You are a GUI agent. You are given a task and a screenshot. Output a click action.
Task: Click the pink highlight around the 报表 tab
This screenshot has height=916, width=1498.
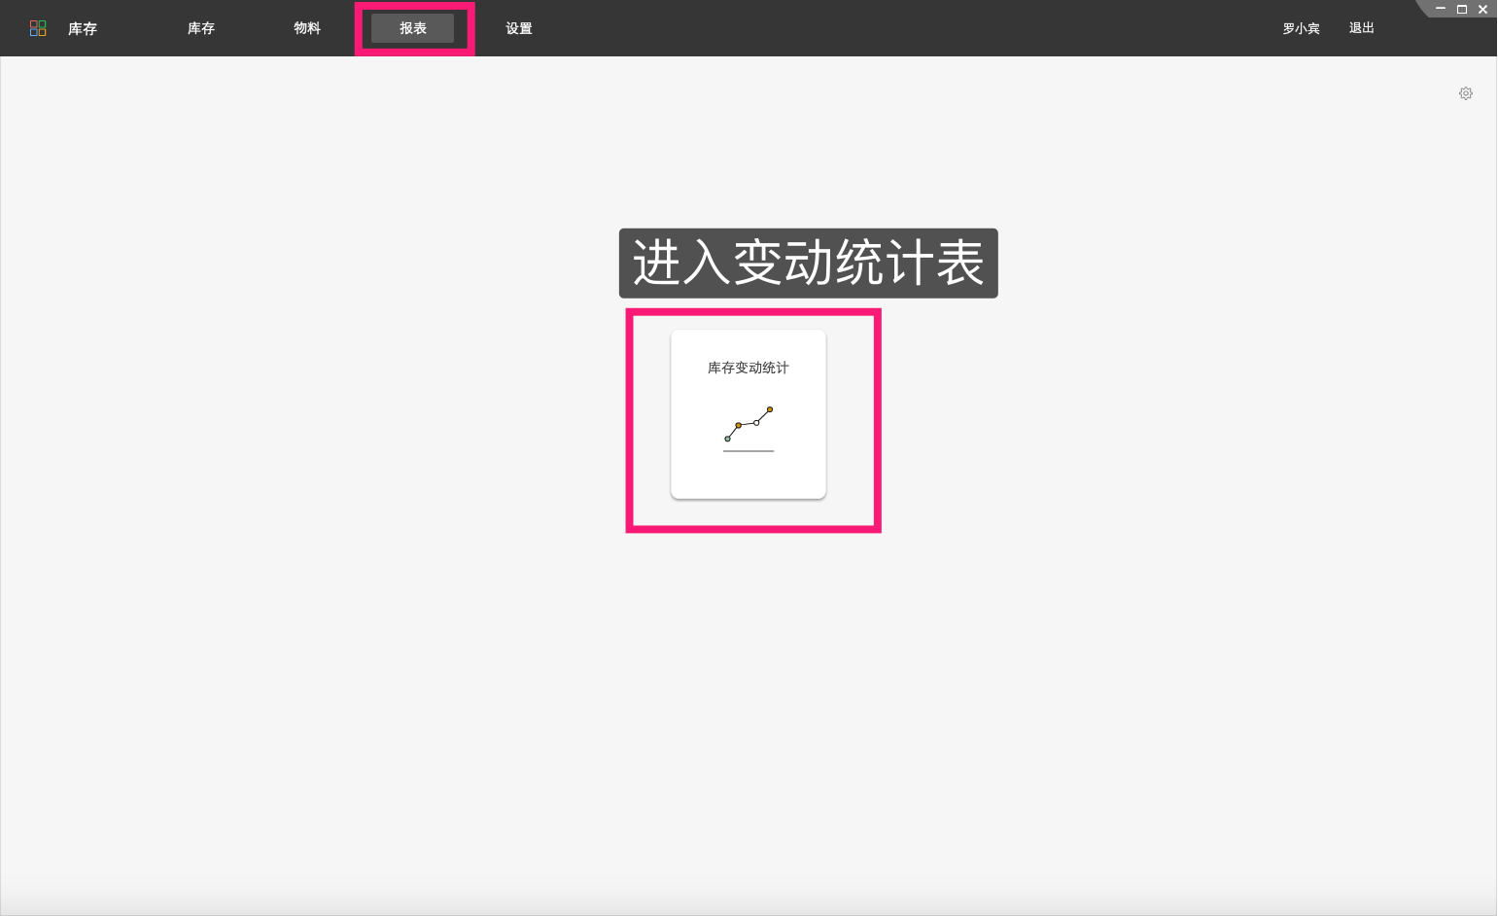[413, 6]
